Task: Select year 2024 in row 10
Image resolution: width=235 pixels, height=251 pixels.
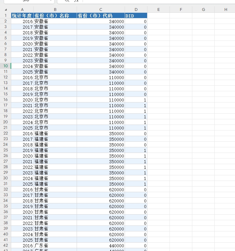Action: [22, 66]
